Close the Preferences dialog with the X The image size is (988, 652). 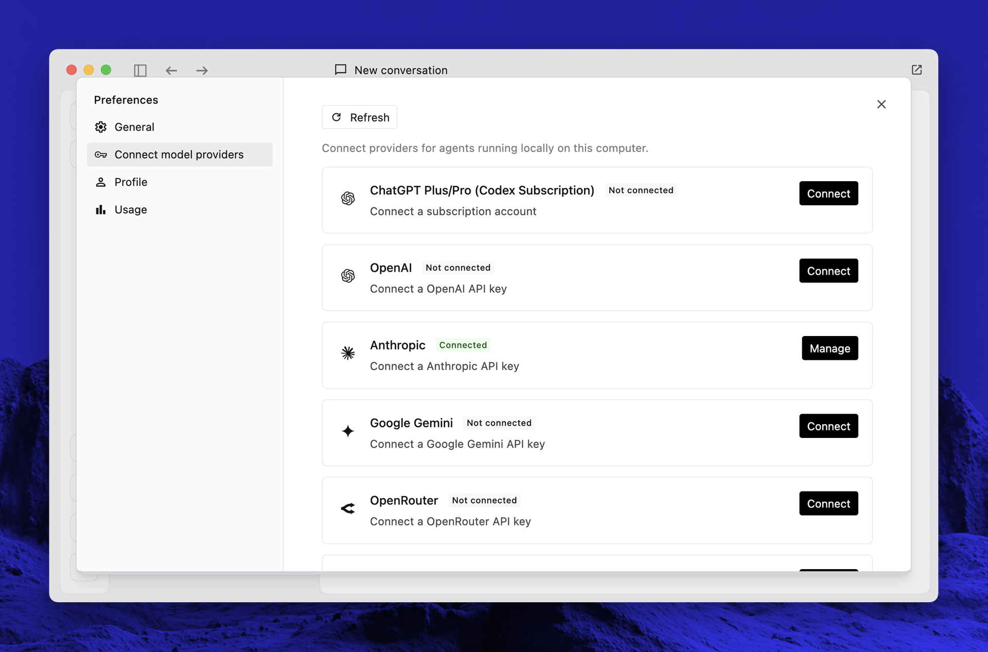point(881,104)
